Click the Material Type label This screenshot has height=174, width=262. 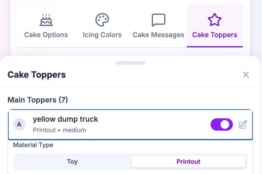click(33, 145)
